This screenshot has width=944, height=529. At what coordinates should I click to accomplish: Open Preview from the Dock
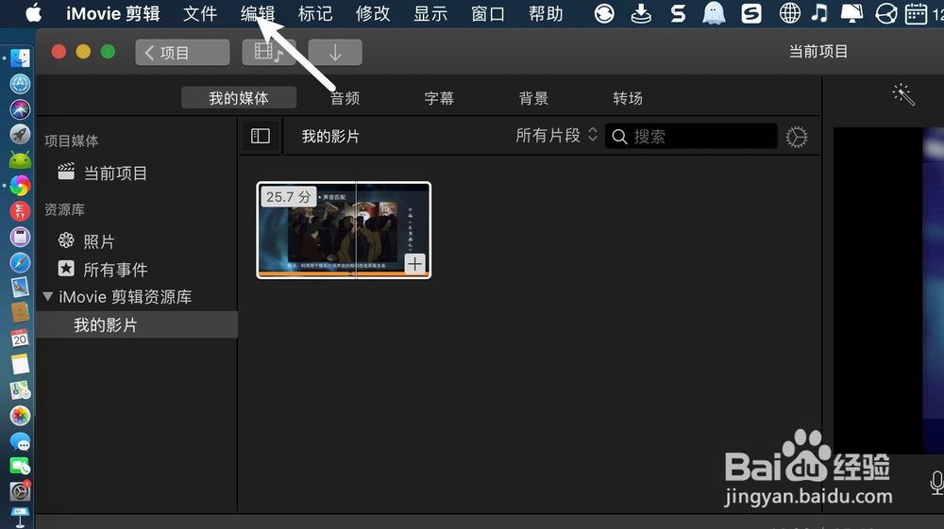[20, 288]
